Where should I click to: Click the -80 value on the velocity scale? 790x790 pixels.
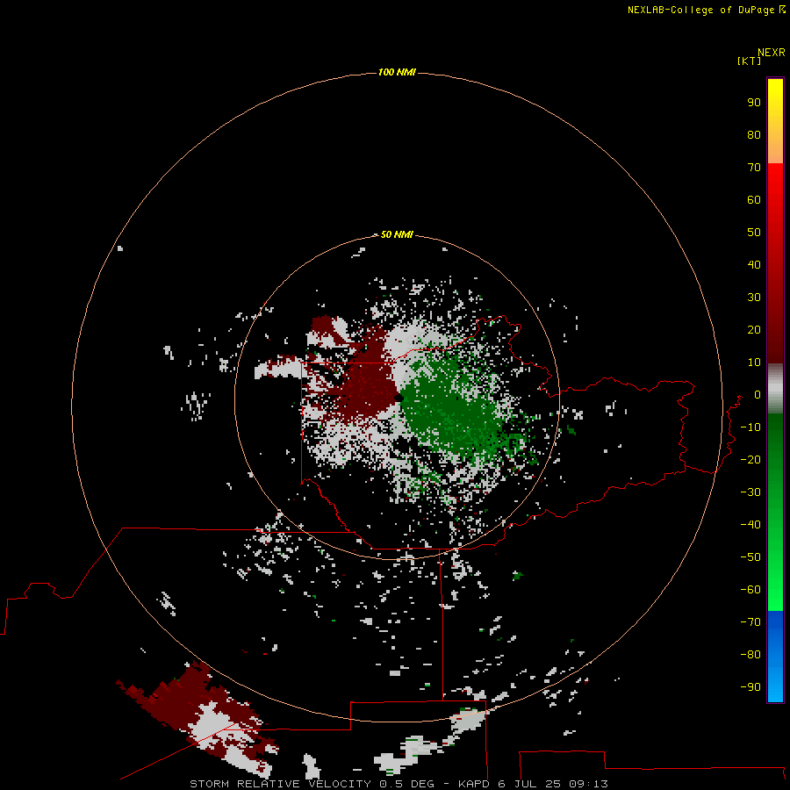tap(750, 655)
